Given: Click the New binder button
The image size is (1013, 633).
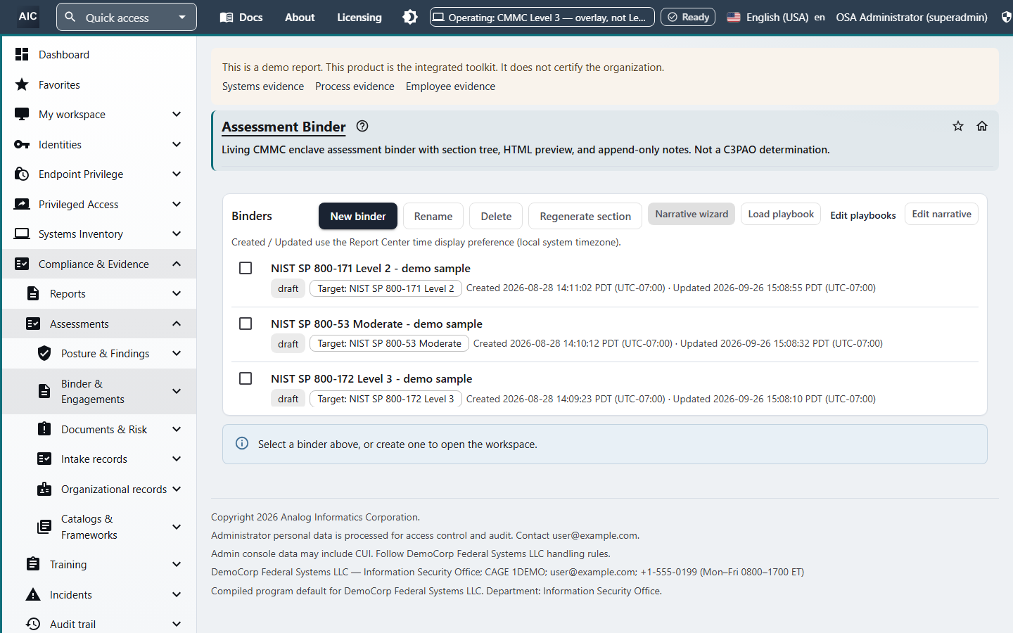Looking at the screenshot, I should coord(358,216).
